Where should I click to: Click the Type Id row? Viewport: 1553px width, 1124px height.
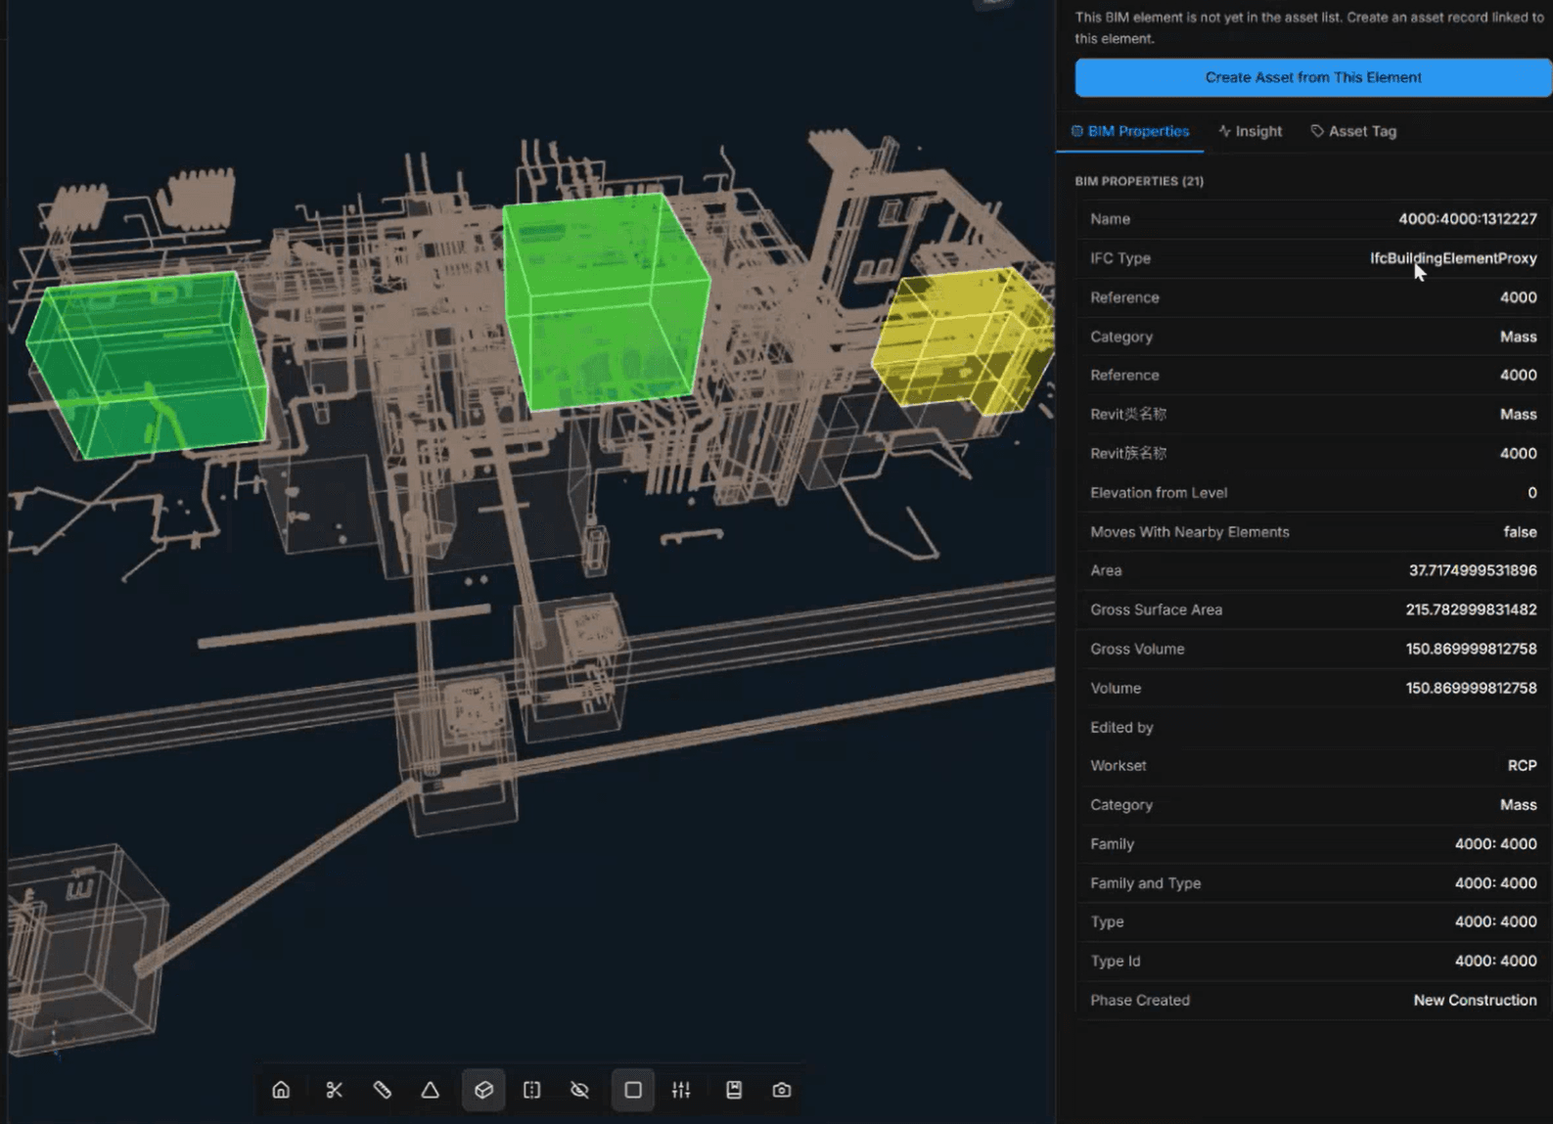click(x=1313, y=962)
